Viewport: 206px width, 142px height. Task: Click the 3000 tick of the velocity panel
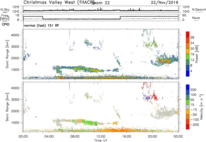tap(15, 99)
